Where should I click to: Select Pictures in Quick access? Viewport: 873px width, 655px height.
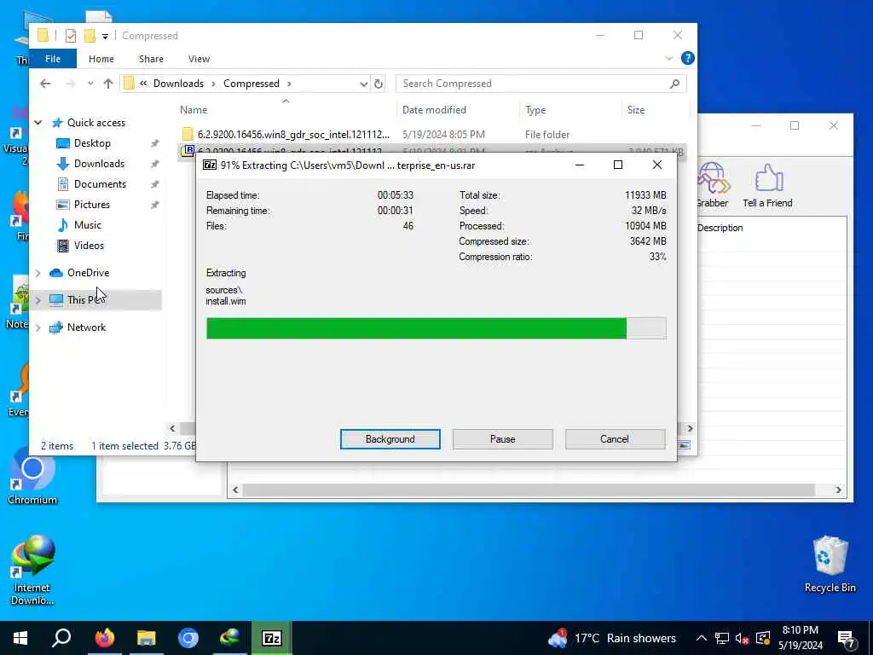pyautogui.click(x=91, y=205)
